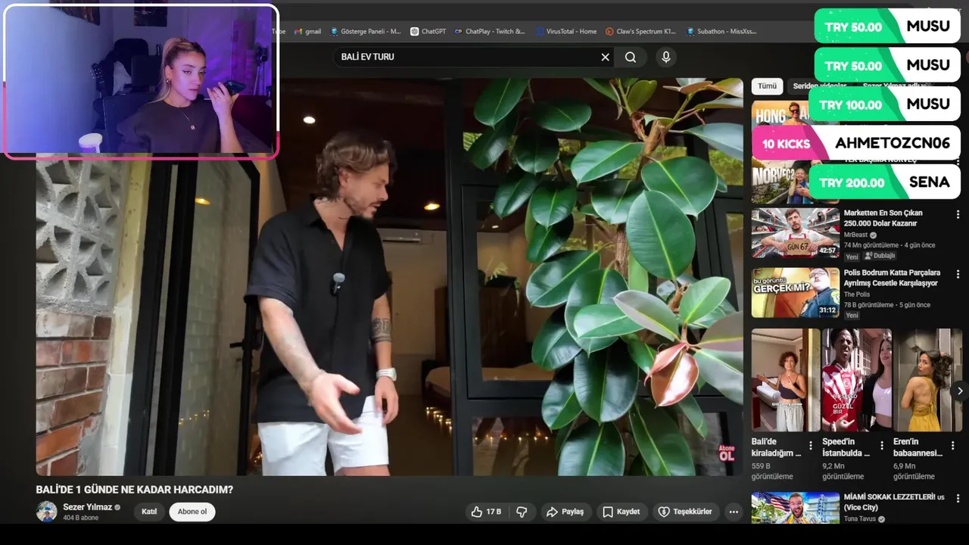Open the Polis Bodrum Katta thumbnail
This screenshot has height=545, width=969.
795,292
